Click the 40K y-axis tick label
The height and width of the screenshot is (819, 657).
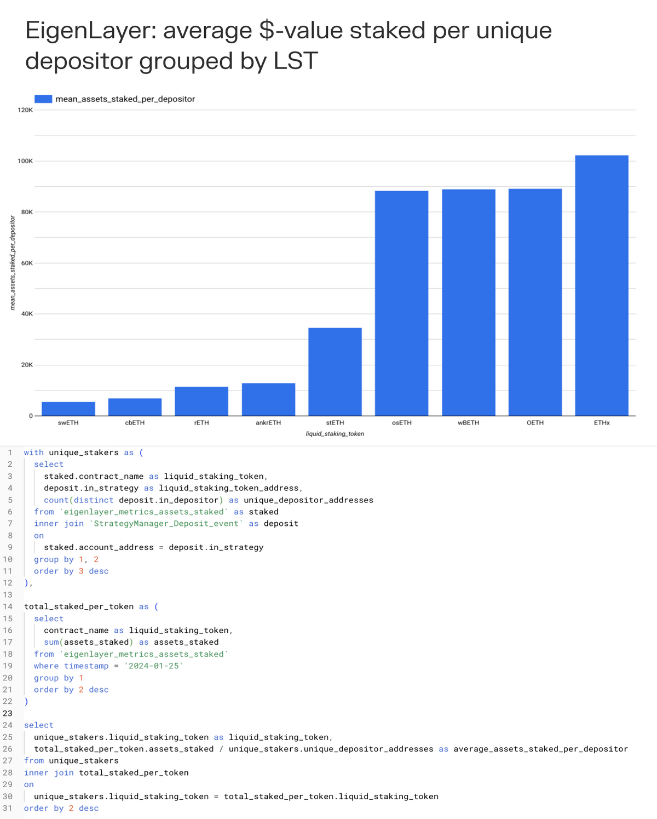(x=27, y=314)
